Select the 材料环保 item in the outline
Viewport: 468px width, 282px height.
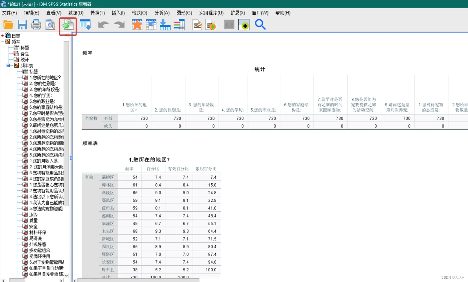coord(38,232)
